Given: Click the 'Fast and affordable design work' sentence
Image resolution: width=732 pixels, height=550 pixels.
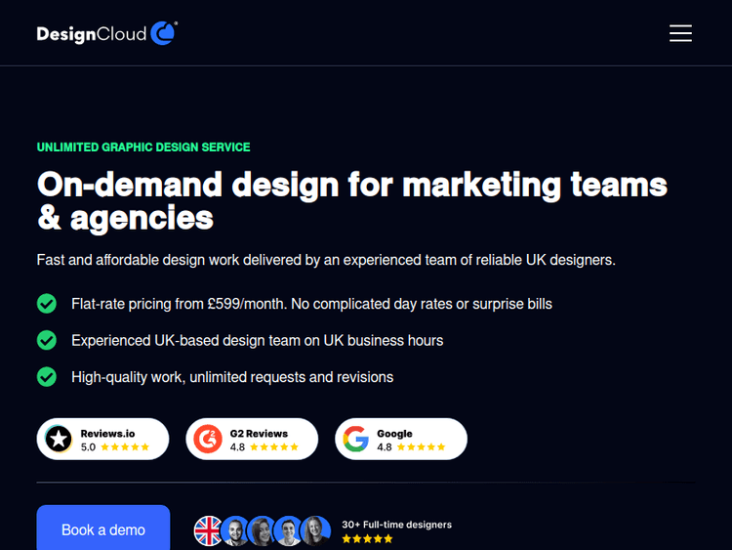Looking at the screenshot, I should tap(326, 260).
